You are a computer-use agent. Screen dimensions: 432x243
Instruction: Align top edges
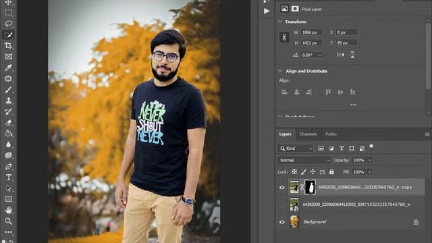point(328,92)
